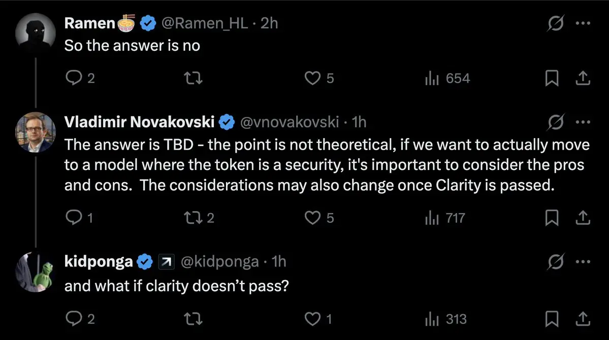Open more options menu on Ramen's tweet
Viewport: 609px width, 340px height.
pyautogui.click(x=583, y=23)
